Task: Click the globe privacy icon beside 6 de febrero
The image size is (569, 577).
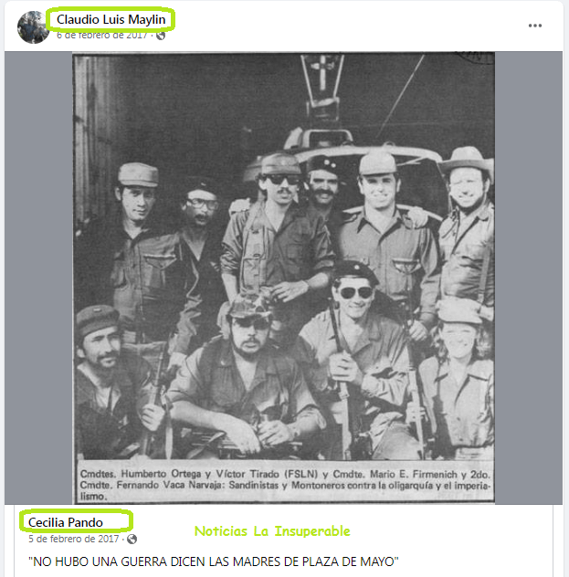Action: point(161,36)
